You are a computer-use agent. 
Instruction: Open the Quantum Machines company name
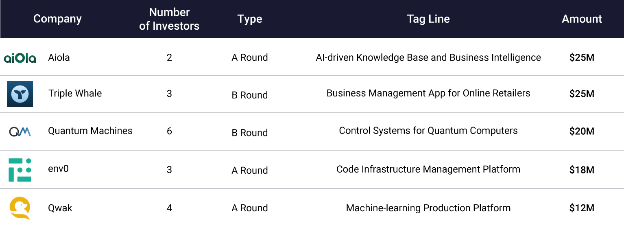pos(90,131)
